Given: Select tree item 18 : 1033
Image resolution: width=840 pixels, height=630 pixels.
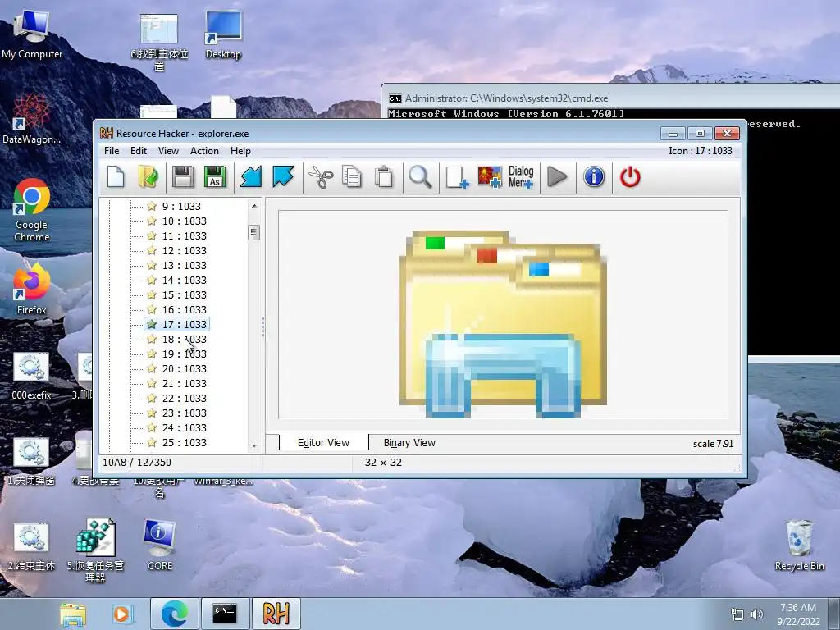Looking at the screenshot, I should [185, 339].
